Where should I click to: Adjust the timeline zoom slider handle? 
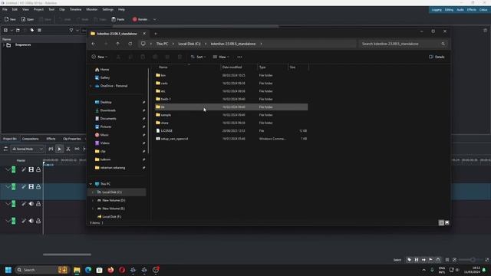click(x=473, y=260)
